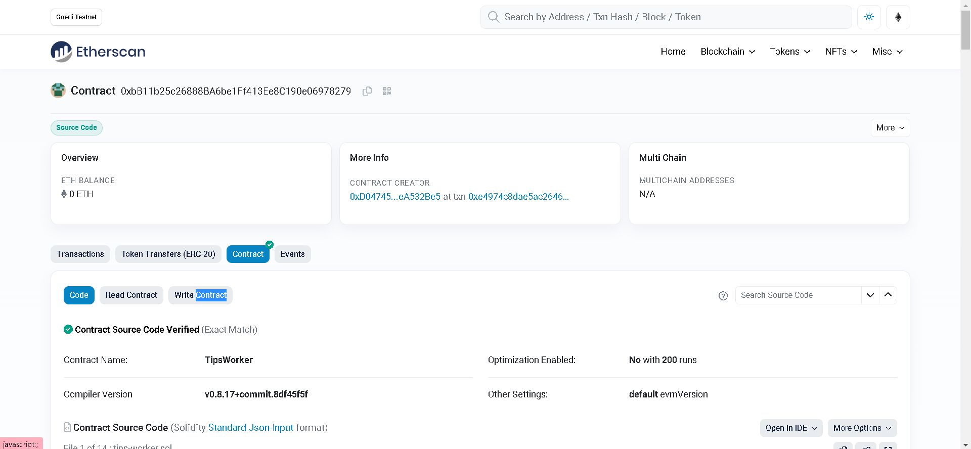Screen dimensions: 971x449
Task: Open contract creator address 0xD04745...eA532Be5
Action: [395, 197]
